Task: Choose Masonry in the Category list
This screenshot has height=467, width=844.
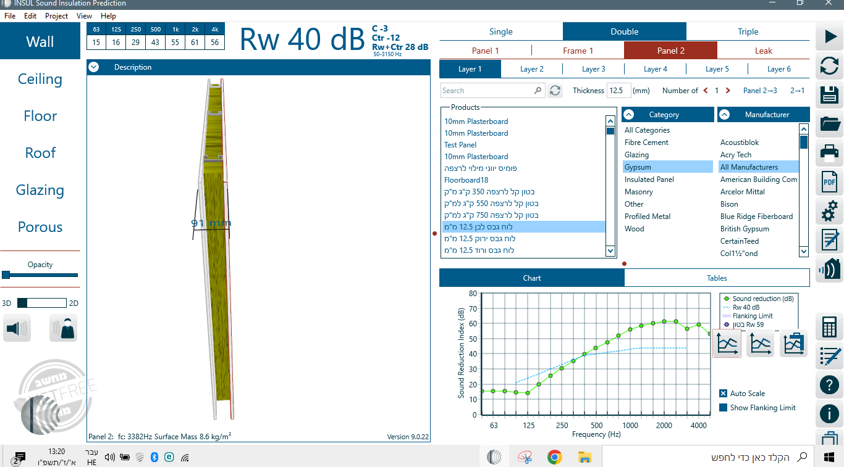Action: (639, 192)
